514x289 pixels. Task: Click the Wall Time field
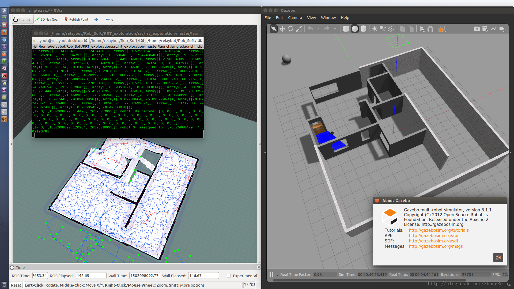145,276
